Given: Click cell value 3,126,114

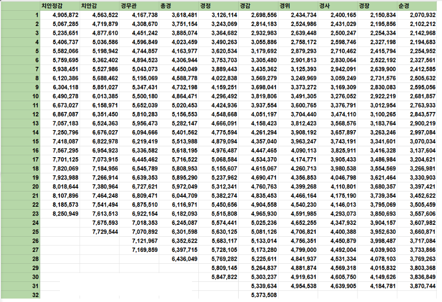Looking at the screenshot, I should (224, 15).
